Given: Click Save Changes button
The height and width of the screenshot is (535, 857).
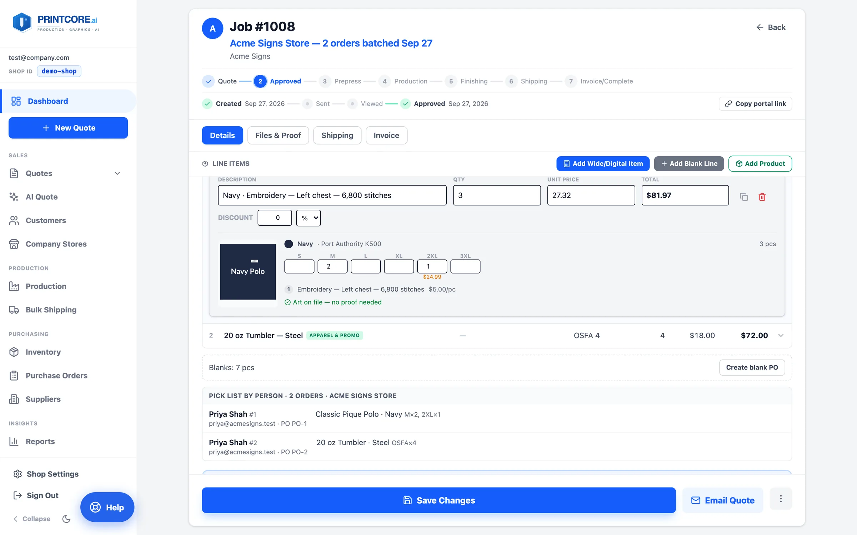Looking at the screenshot, I should pos(438,500).
